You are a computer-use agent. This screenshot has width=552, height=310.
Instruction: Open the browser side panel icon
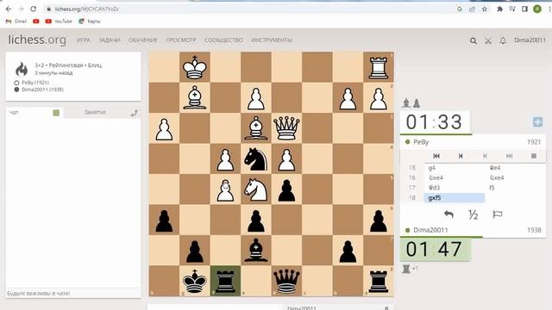click(x=524, y=9)
